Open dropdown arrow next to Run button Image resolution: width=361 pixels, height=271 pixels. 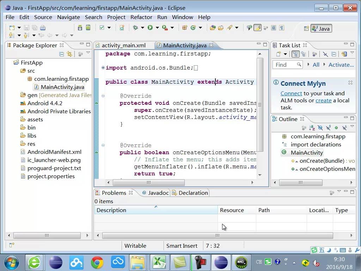[x=157, y=28]
